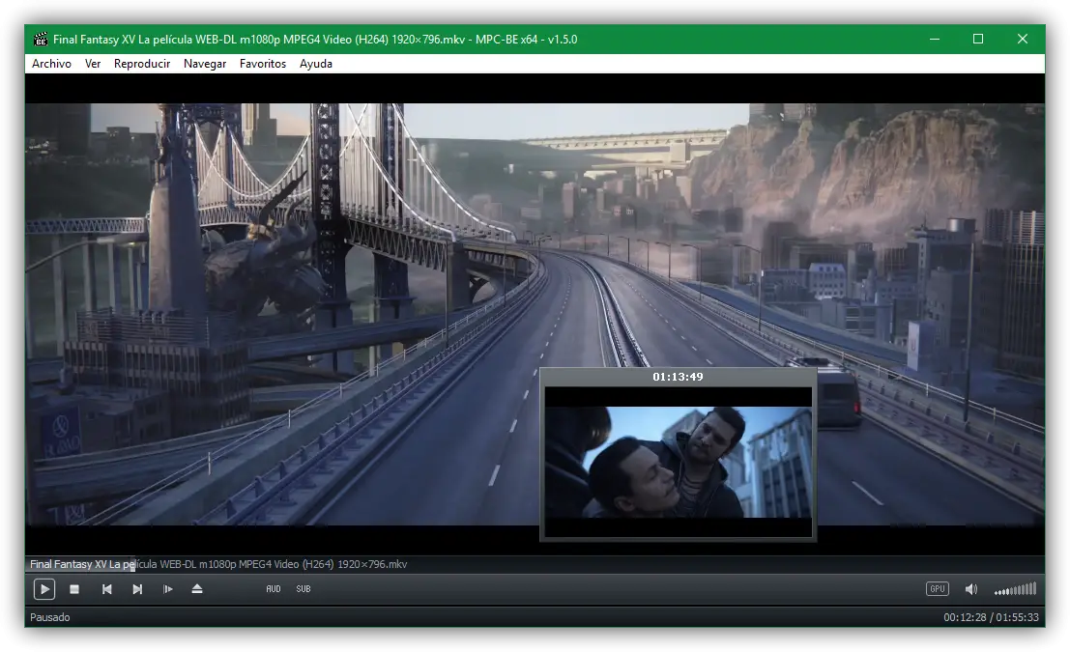
Task: Click the Eject/open file icon
Action: (197, 588)
